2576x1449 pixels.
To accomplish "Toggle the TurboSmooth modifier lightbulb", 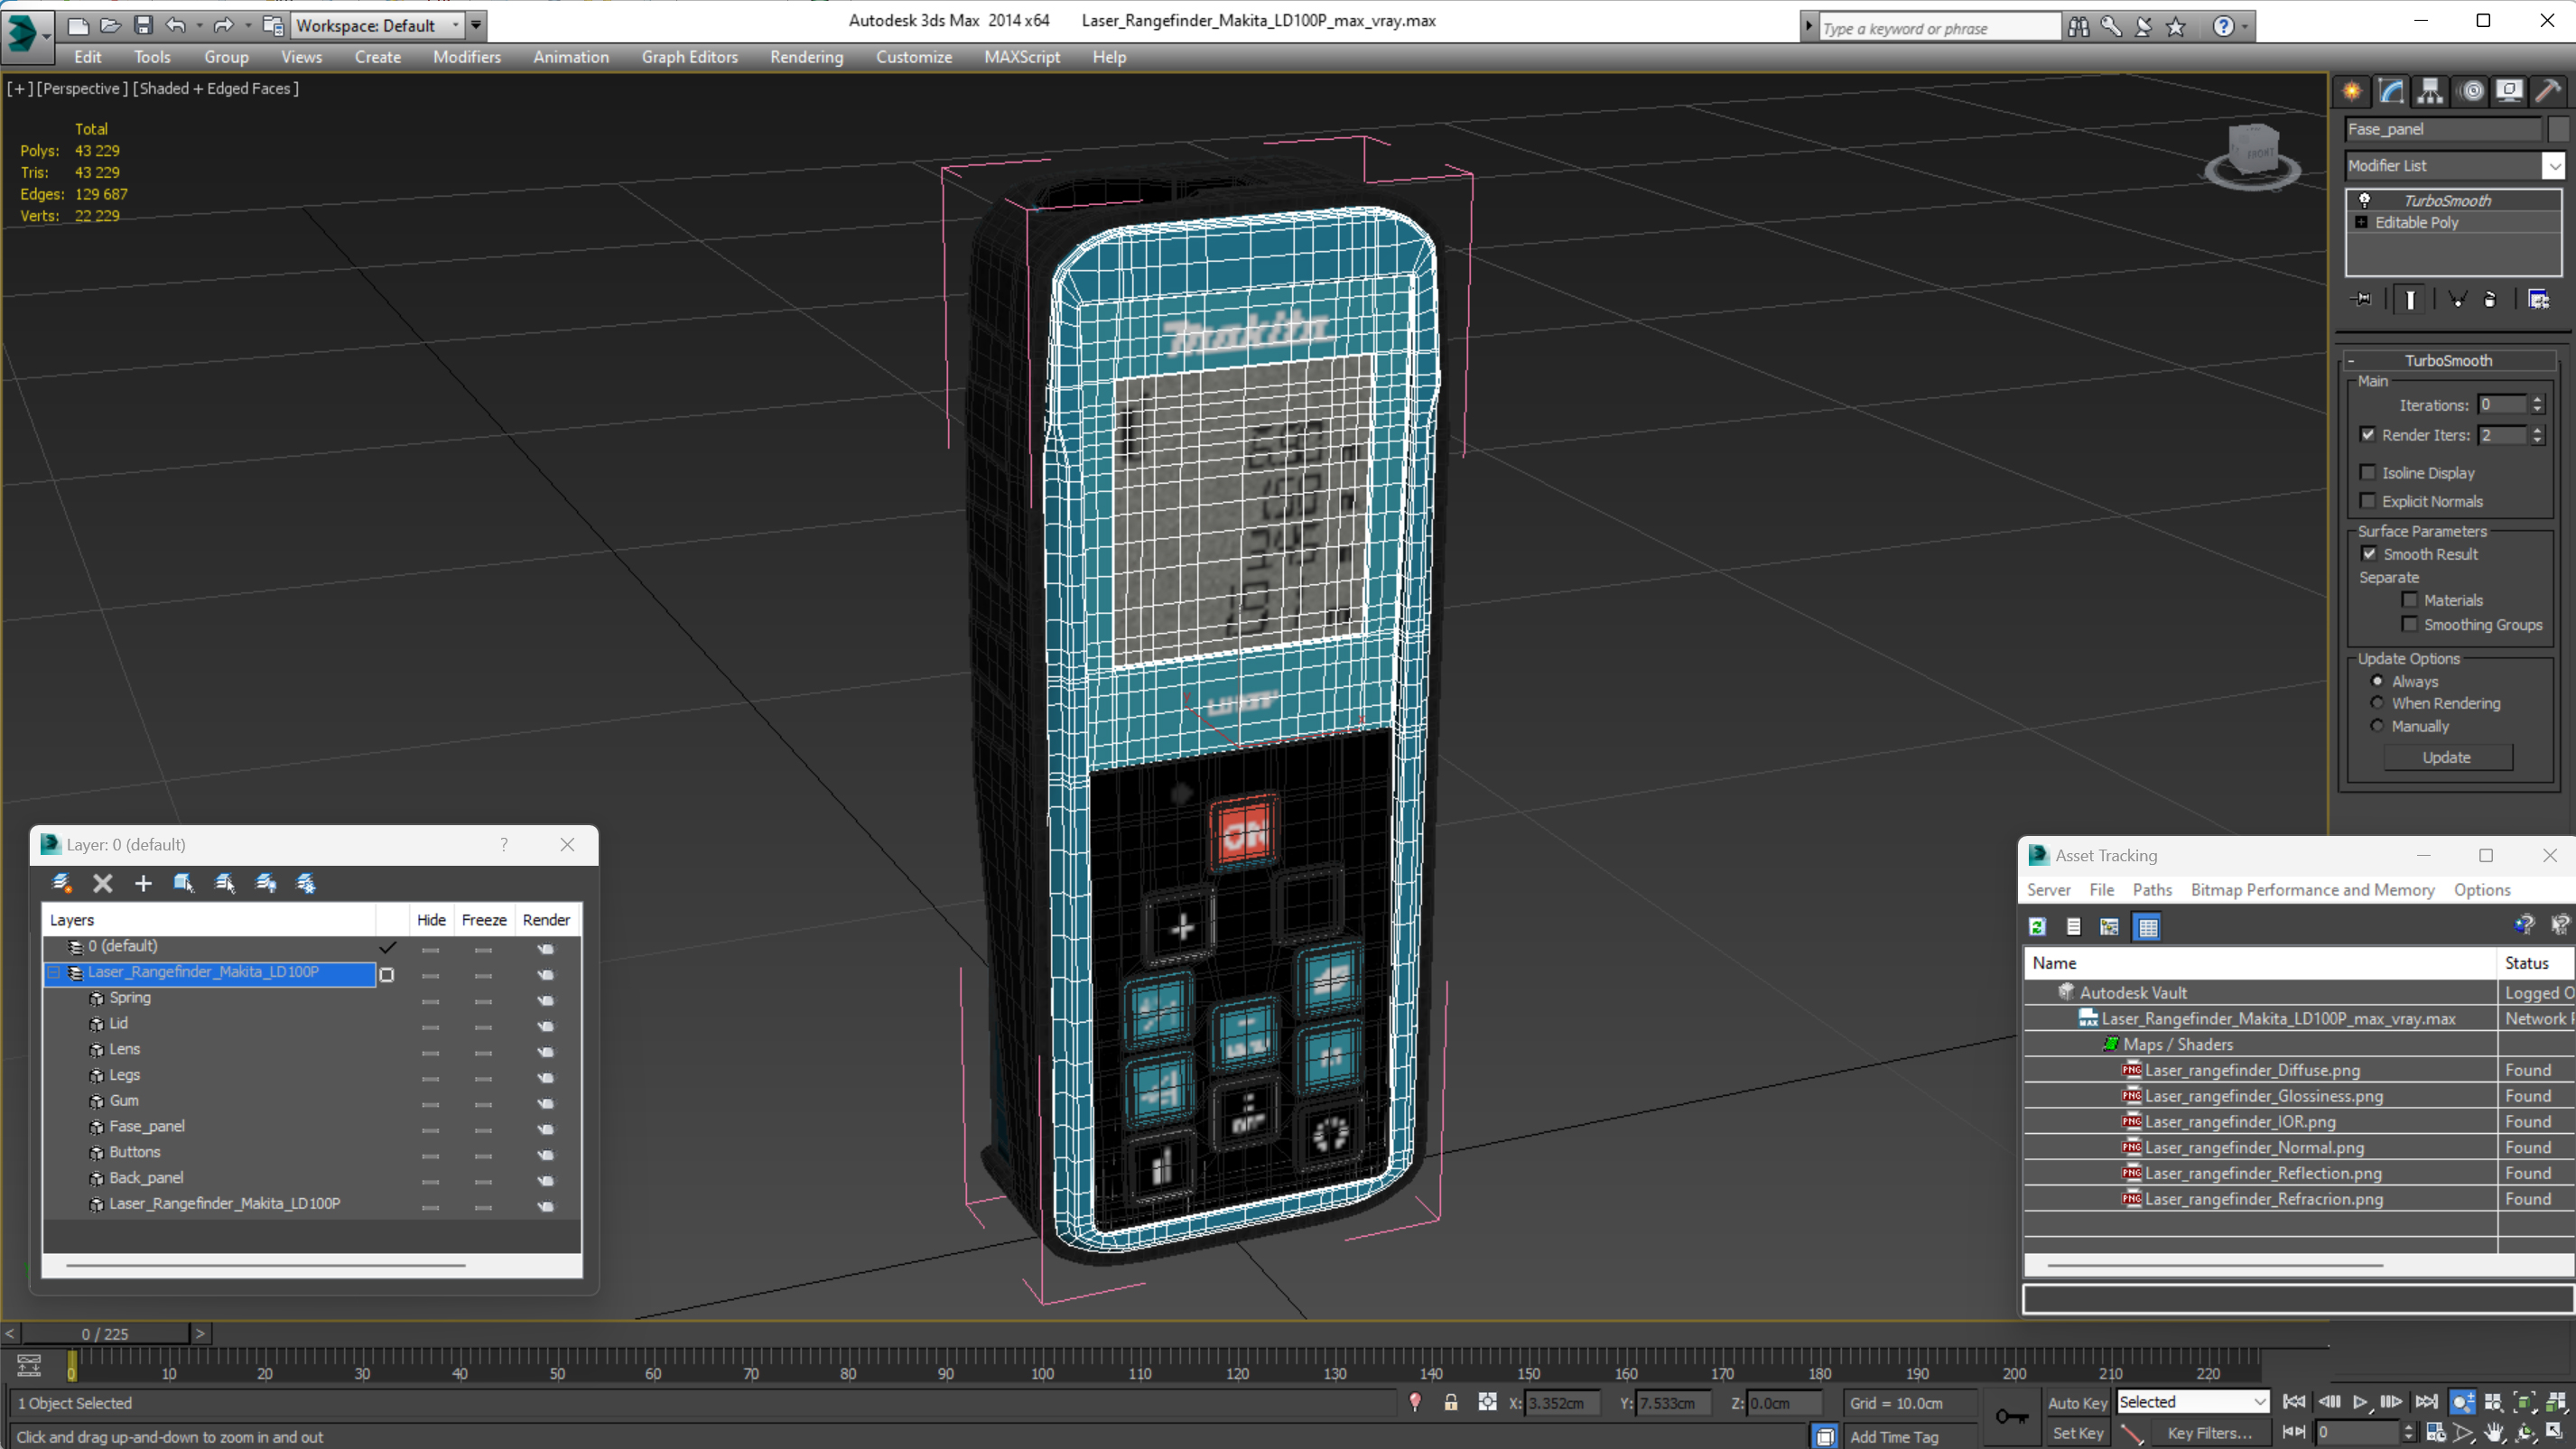I will (2365, 200).
